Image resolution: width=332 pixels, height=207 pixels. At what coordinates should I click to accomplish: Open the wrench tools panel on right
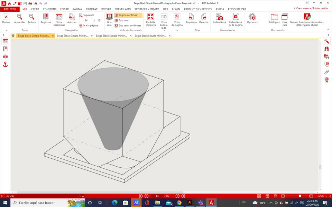pos(326,41)
